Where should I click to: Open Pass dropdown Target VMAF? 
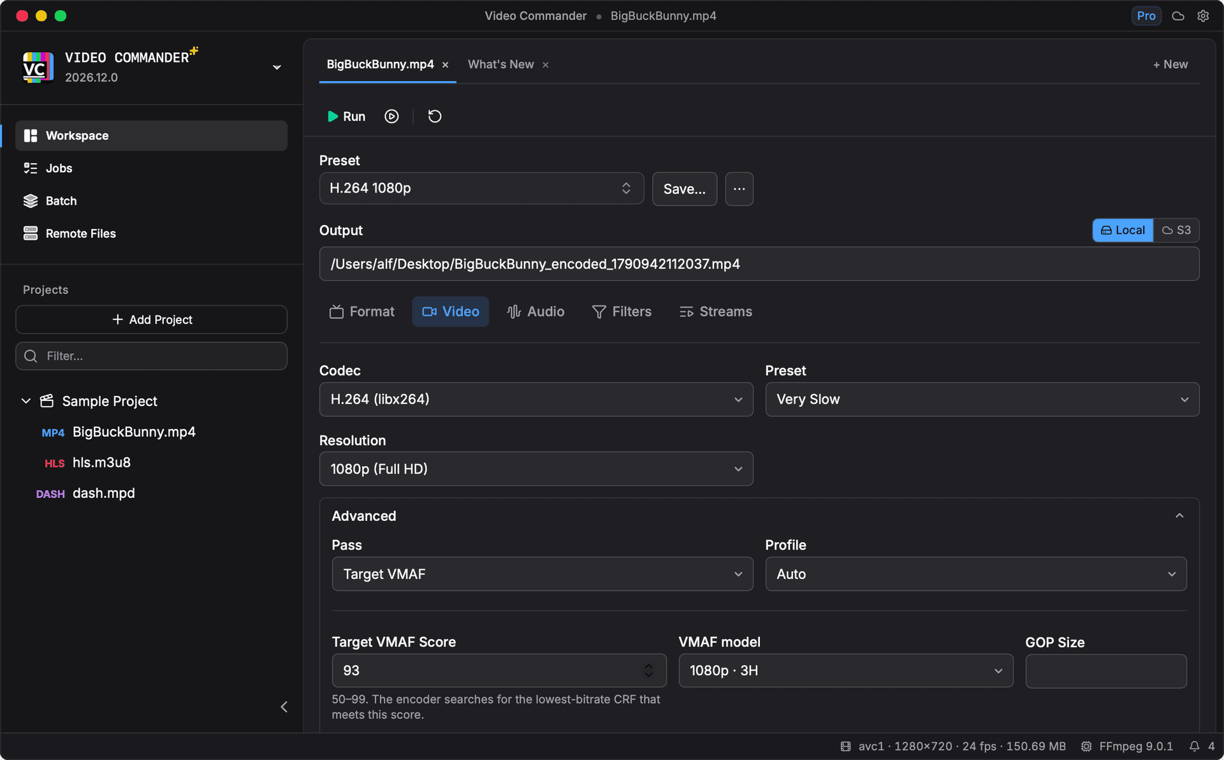pyautogui.click(x=543, y=574)
